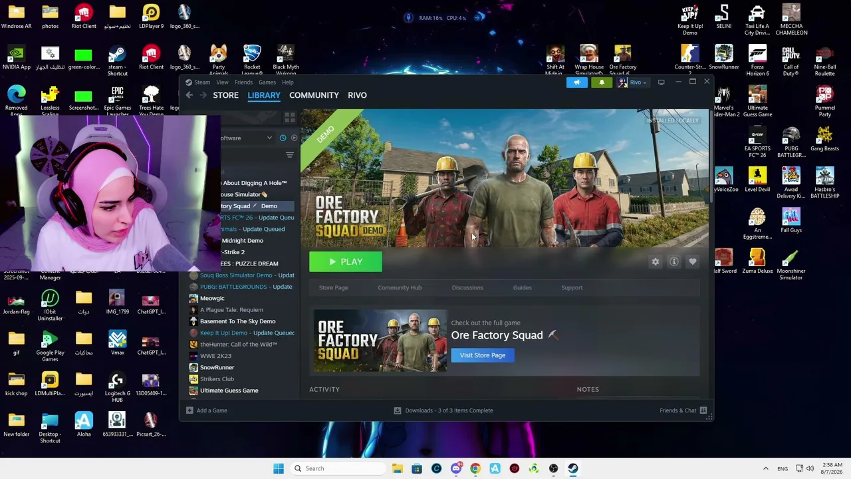Open the RIVO profile tab

click(357, 95)
